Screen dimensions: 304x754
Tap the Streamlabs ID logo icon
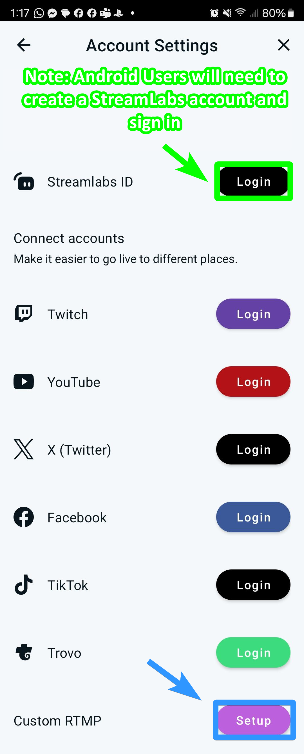[24, 182]
